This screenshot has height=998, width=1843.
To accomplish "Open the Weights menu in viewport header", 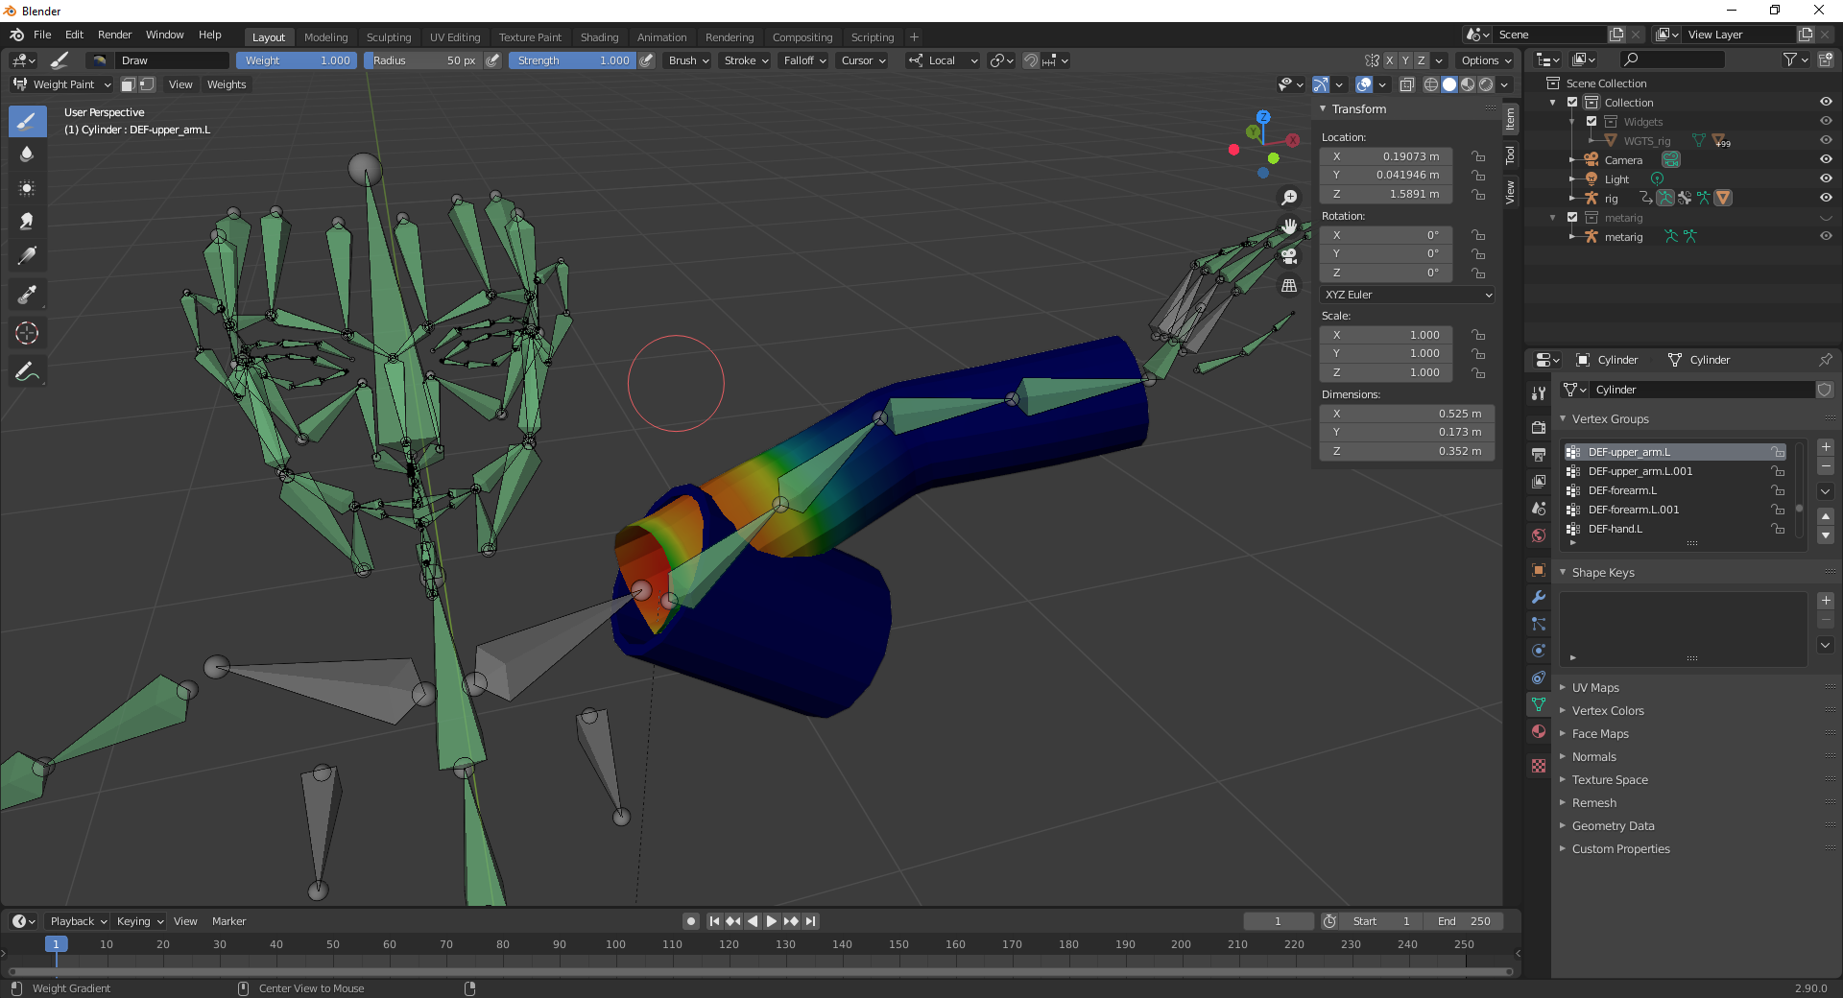I will [227, 84].
